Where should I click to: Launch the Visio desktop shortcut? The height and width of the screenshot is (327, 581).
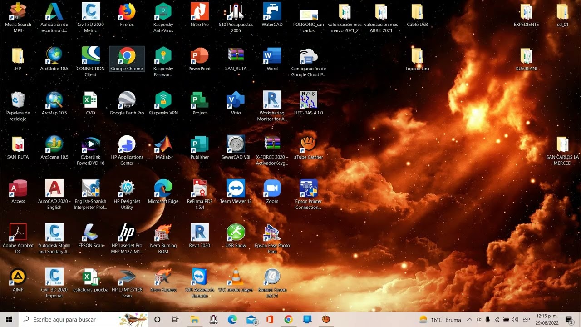click(236, 103)
